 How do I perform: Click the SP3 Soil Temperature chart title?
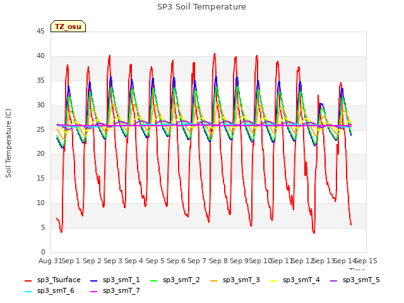(202, 7)
